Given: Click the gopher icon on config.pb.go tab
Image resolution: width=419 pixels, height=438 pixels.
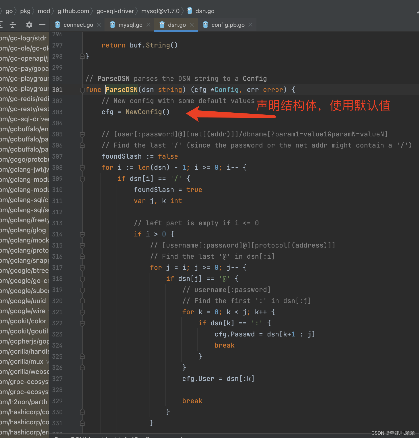Looking at the screenshot, I should 205,25.
